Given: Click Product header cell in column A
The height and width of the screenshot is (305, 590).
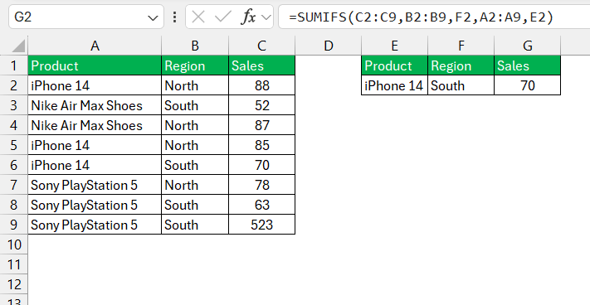Looking at the screenshot, I should click(95, 65).
